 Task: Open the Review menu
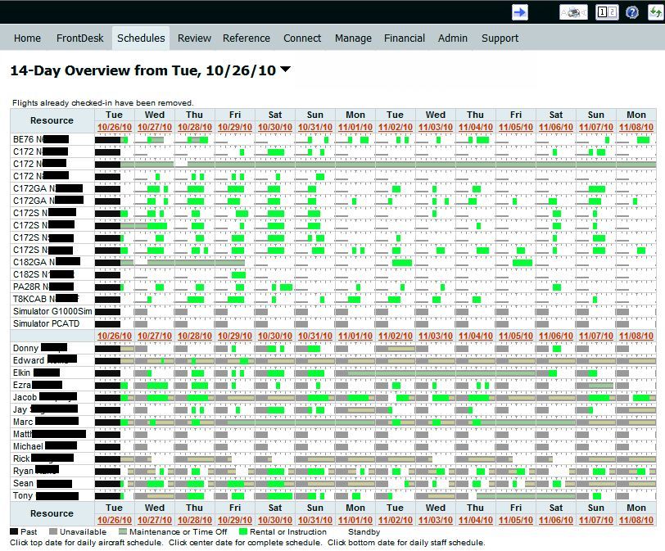click(194, 38)
